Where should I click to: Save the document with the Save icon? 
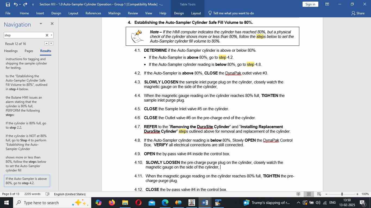pyautogui.click(x=8, y=4)
